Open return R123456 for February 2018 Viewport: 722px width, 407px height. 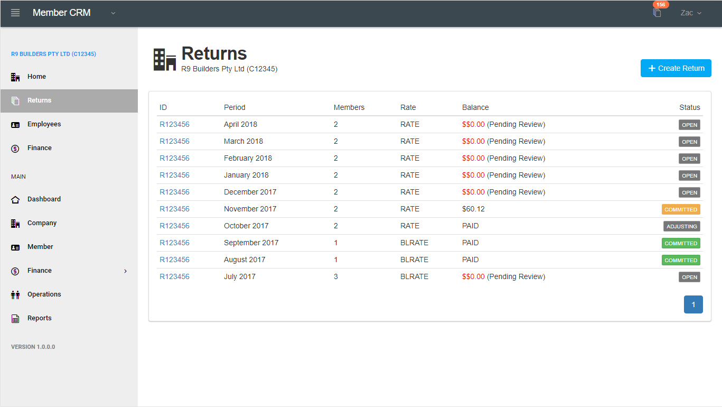(174, 158)
